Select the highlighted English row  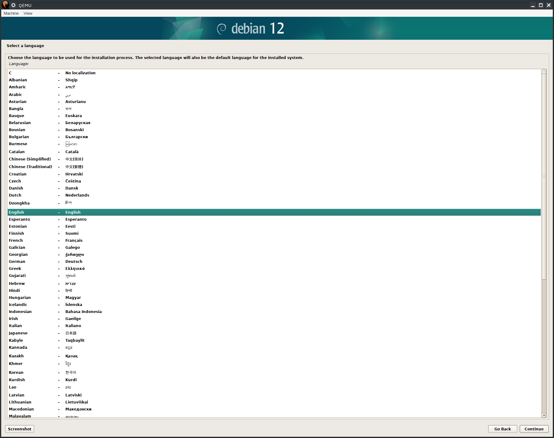[274, 212]
